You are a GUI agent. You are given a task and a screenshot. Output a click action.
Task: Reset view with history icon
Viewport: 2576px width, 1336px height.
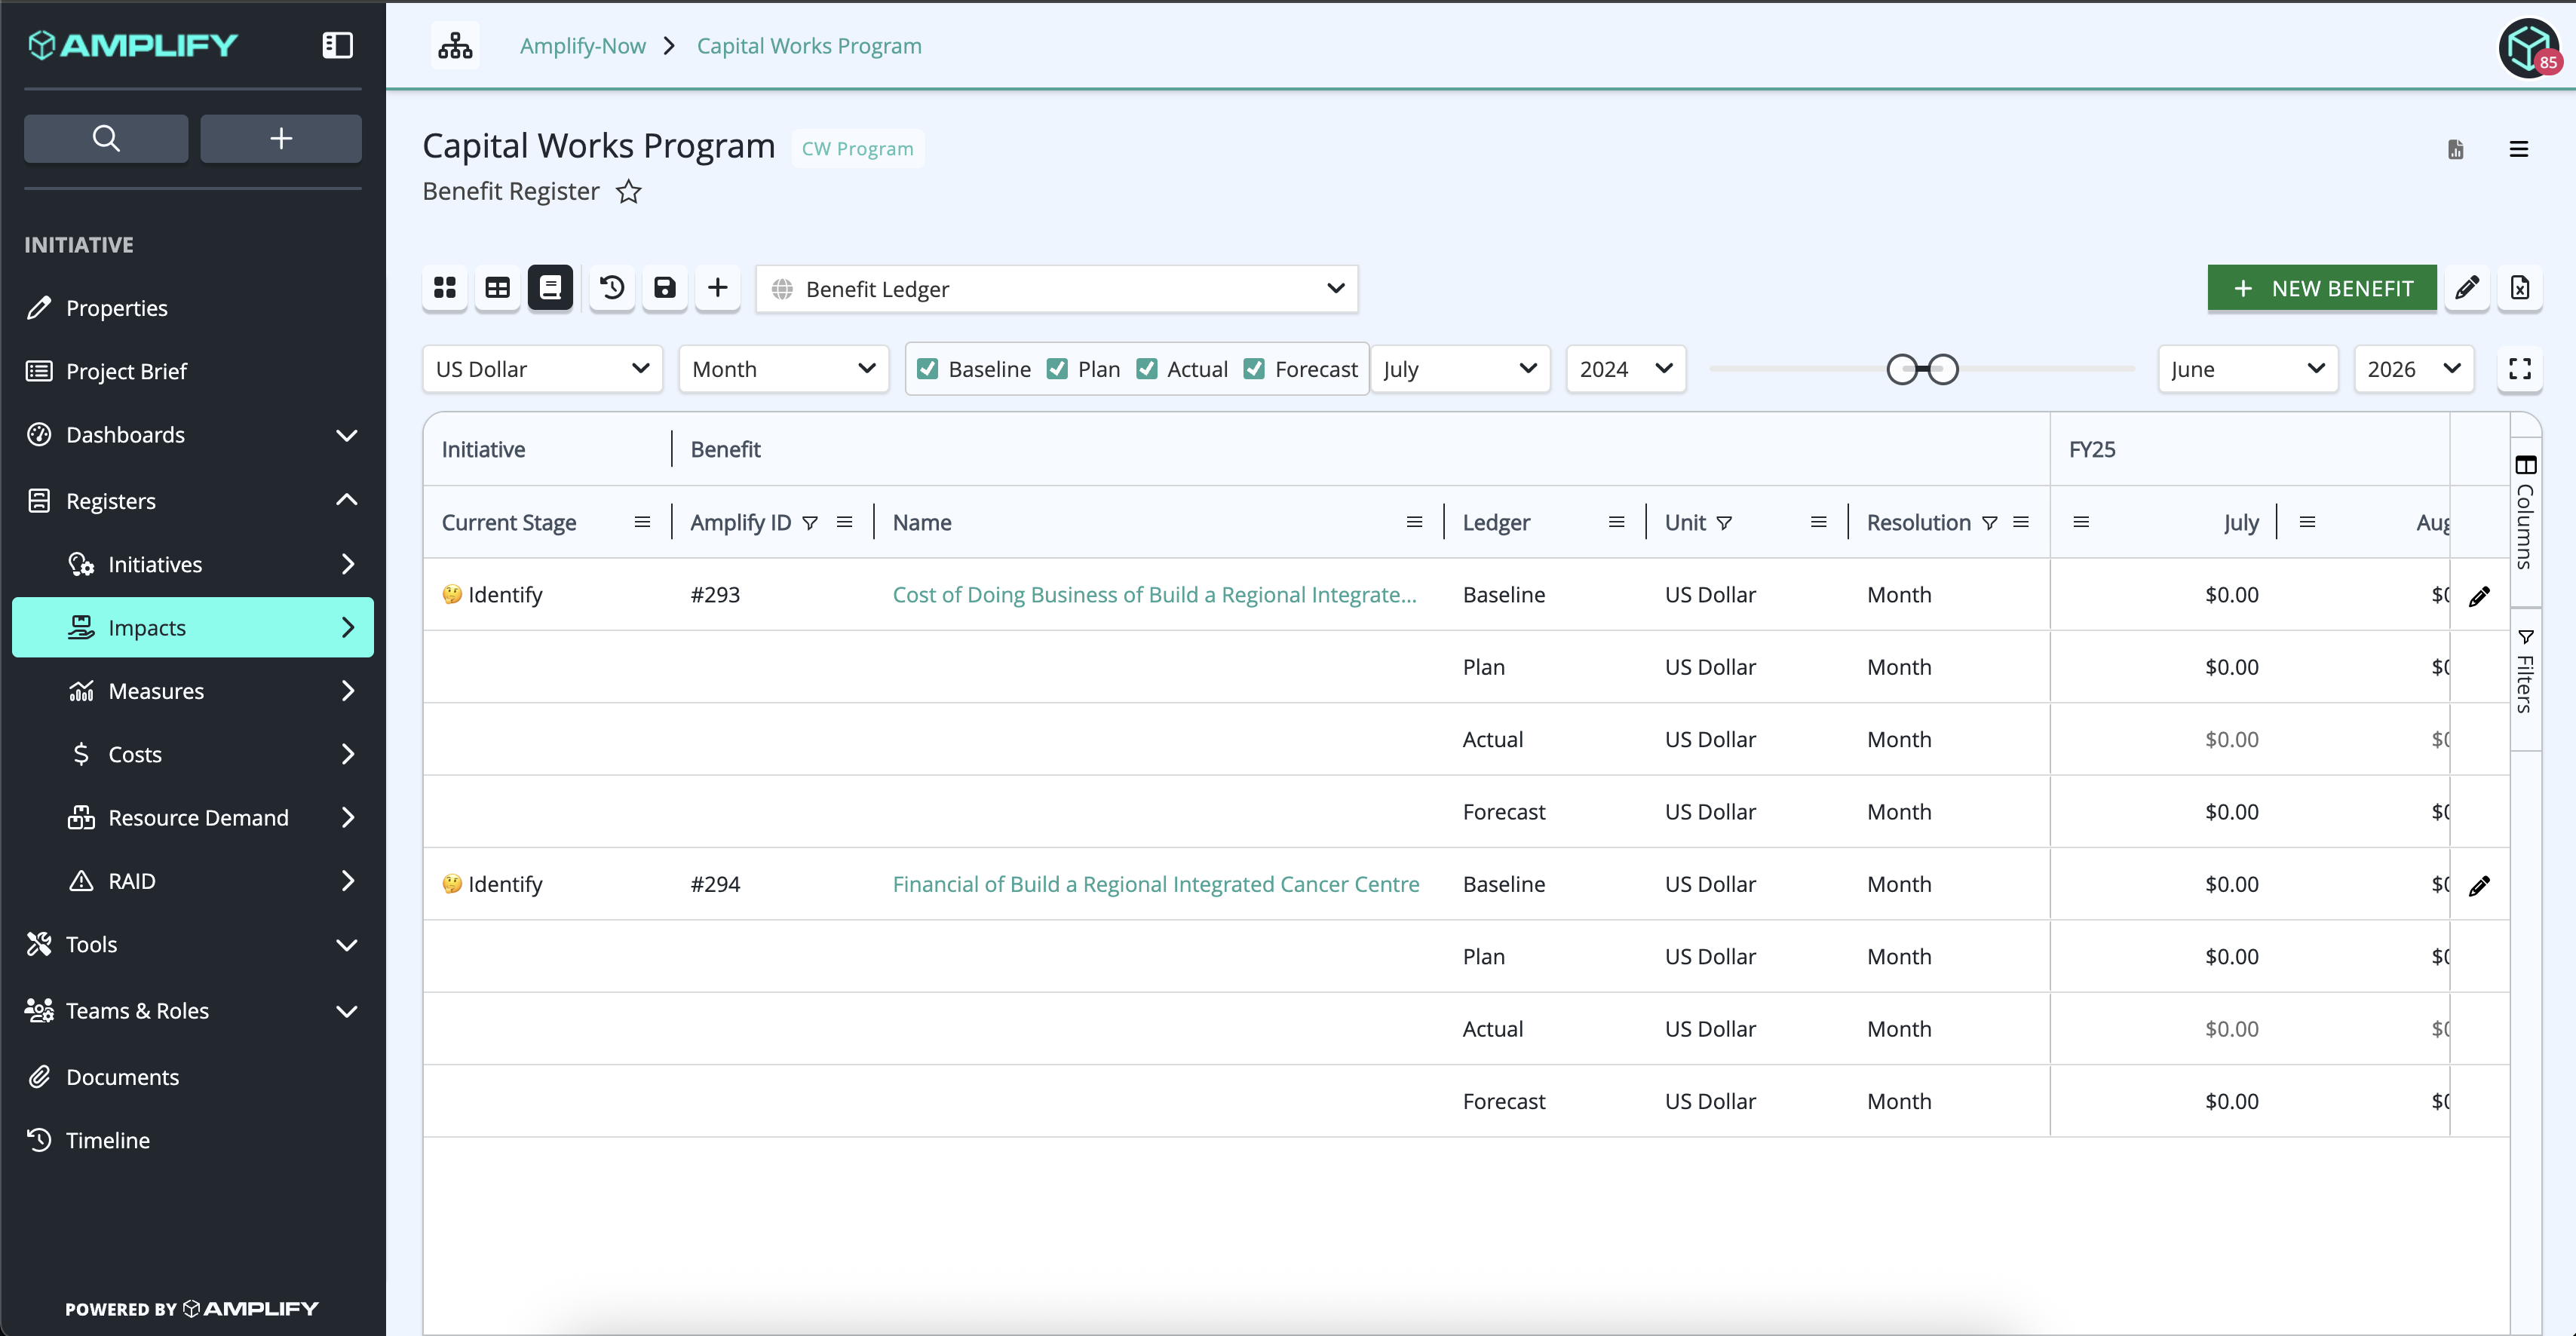[x=612, y=288]
